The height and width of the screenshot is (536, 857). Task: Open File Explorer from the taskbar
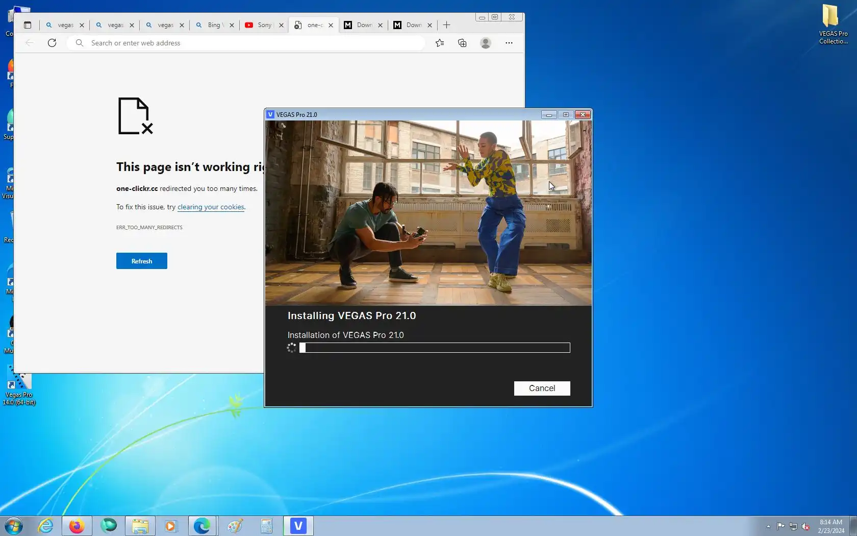tap(140, 526)
